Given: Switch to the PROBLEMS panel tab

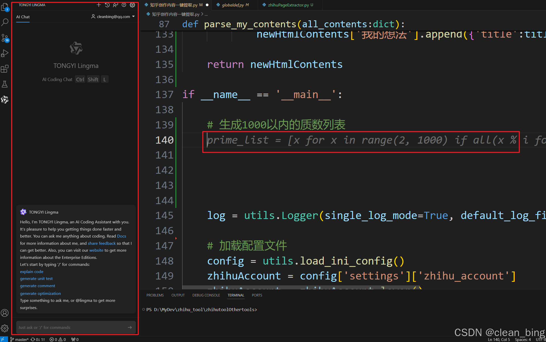Looking at the screenshot, I should [155, 295].
